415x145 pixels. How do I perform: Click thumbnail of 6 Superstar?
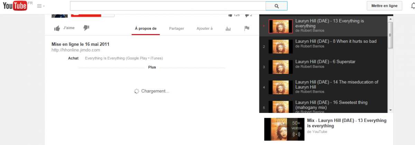(x=281, y=67)
